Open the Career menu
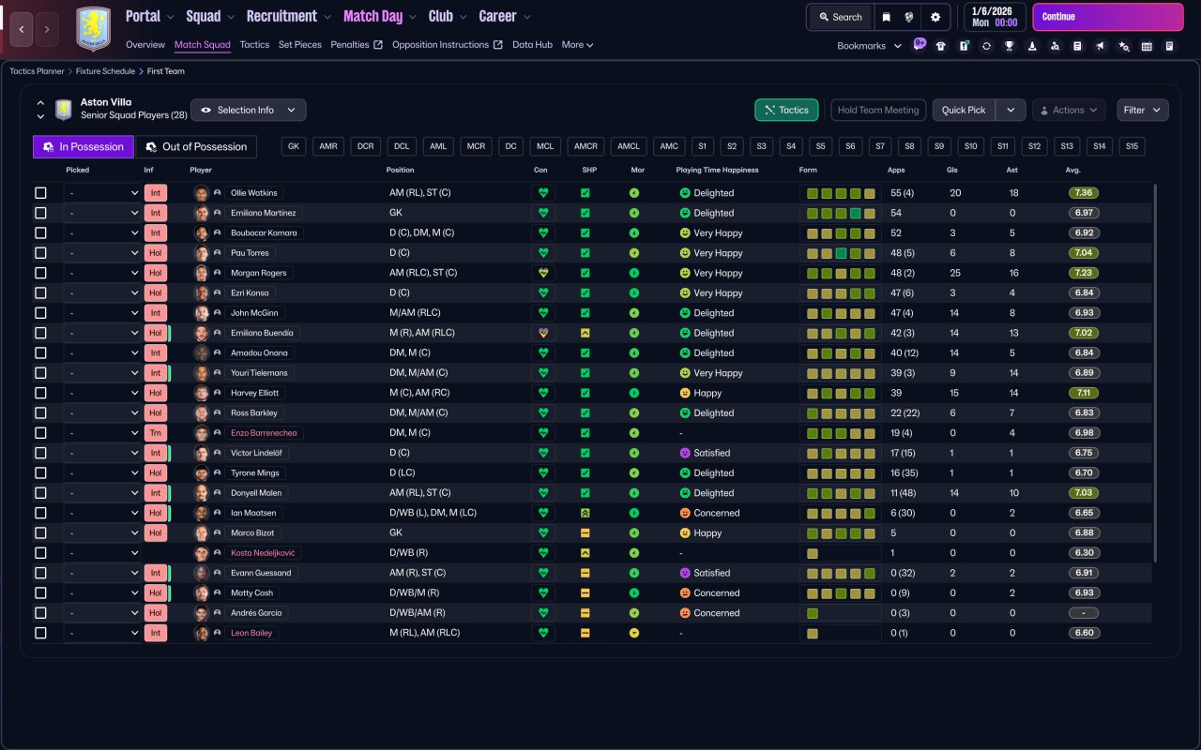This screenshot has height=750, width=1201. coord(505,16)
